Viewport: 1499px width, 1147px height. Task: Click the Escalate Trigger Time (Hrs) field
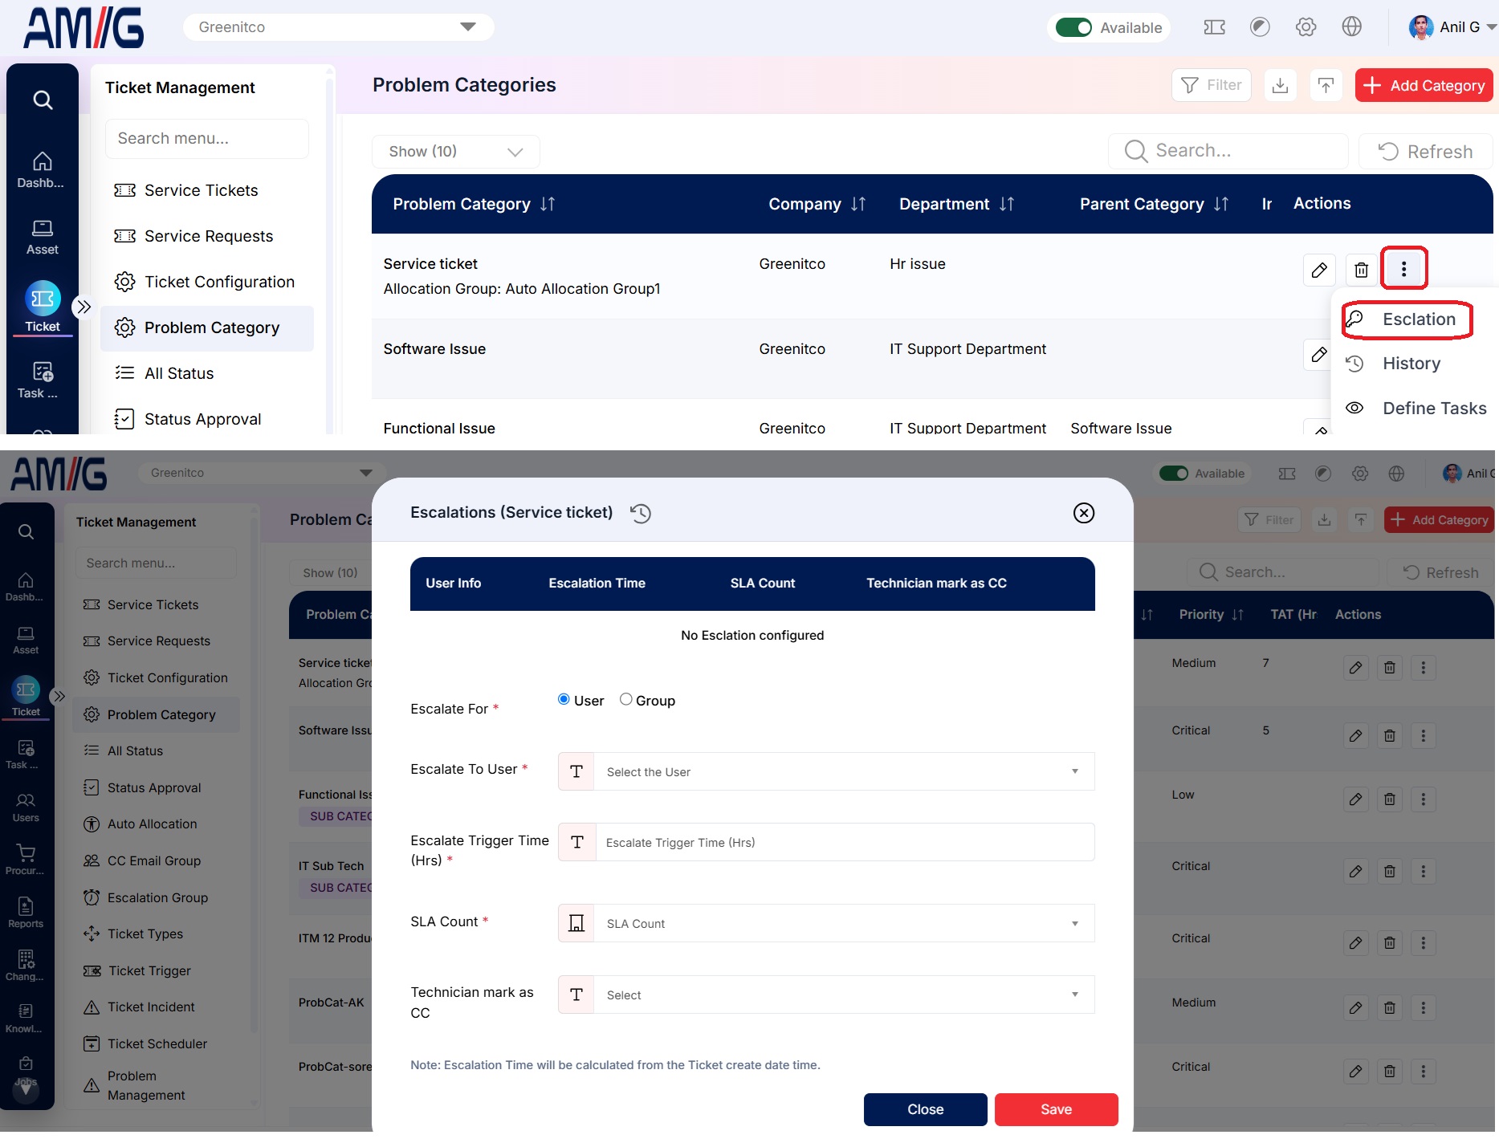click(x=826, y=842)
